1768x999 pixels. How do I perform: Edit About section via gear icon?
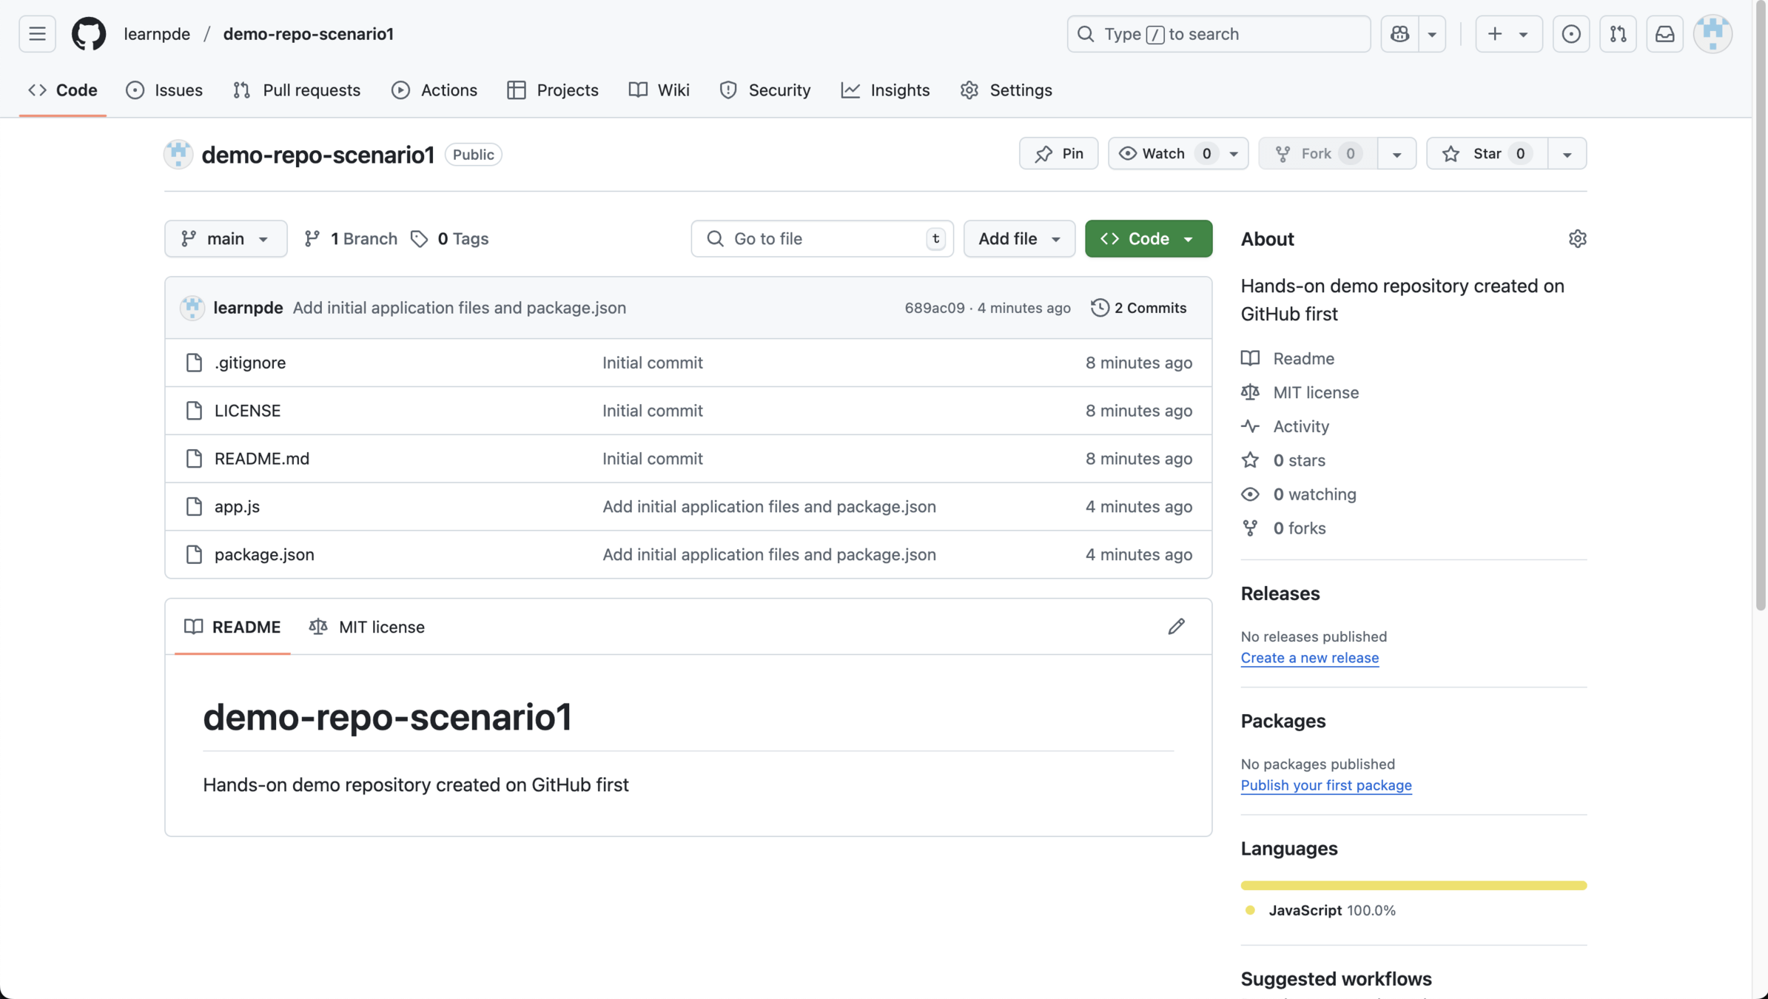click(1577, 239)
